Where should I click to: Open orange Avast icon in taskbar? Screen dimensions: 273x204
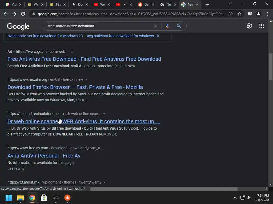[67, 198]
